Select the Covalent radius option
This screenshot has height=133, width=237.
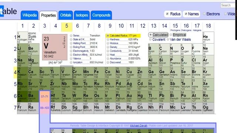[150, 40]
